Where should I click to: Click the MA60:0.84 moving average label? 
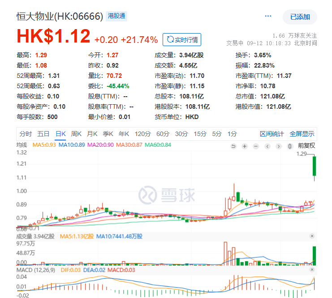(158, 145)
